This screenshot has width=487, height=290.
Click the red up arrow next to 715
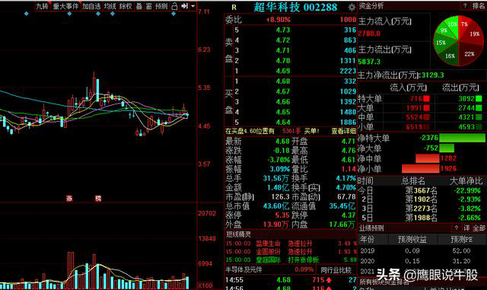(x=329, y=280)
